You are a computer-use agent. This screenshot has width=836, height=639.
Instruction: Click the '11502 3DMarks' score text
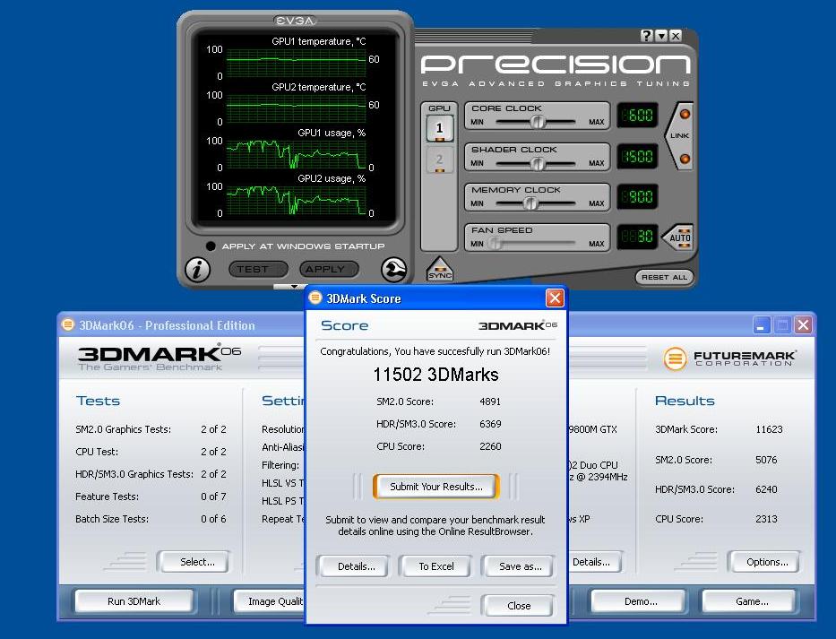click(435, 375)
